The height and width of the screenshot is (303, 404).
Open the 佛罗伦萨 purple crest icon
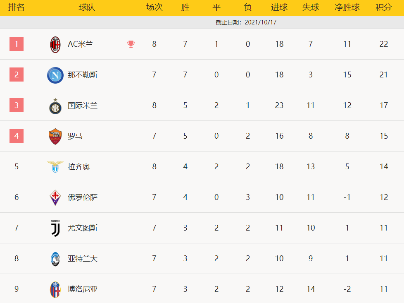point(55,198)
